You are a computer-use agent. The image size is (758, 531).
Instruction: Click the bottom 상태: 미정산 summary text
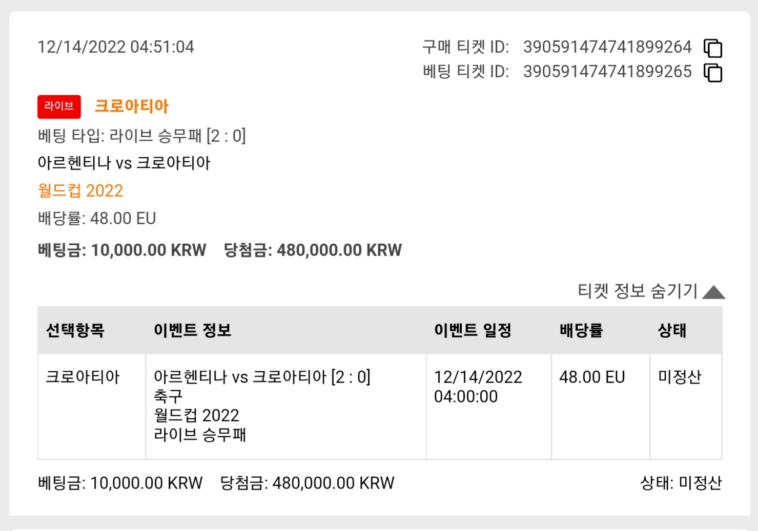pos(681,483)
